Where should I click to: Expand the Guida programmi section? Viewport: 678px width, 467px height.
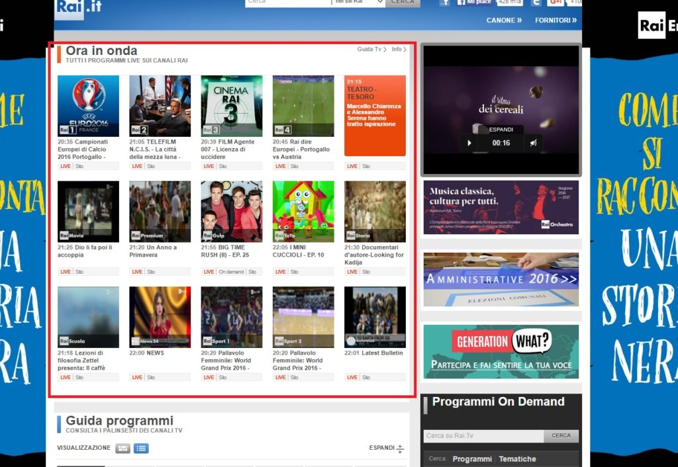pyautogui.click(x=387, y=448)
